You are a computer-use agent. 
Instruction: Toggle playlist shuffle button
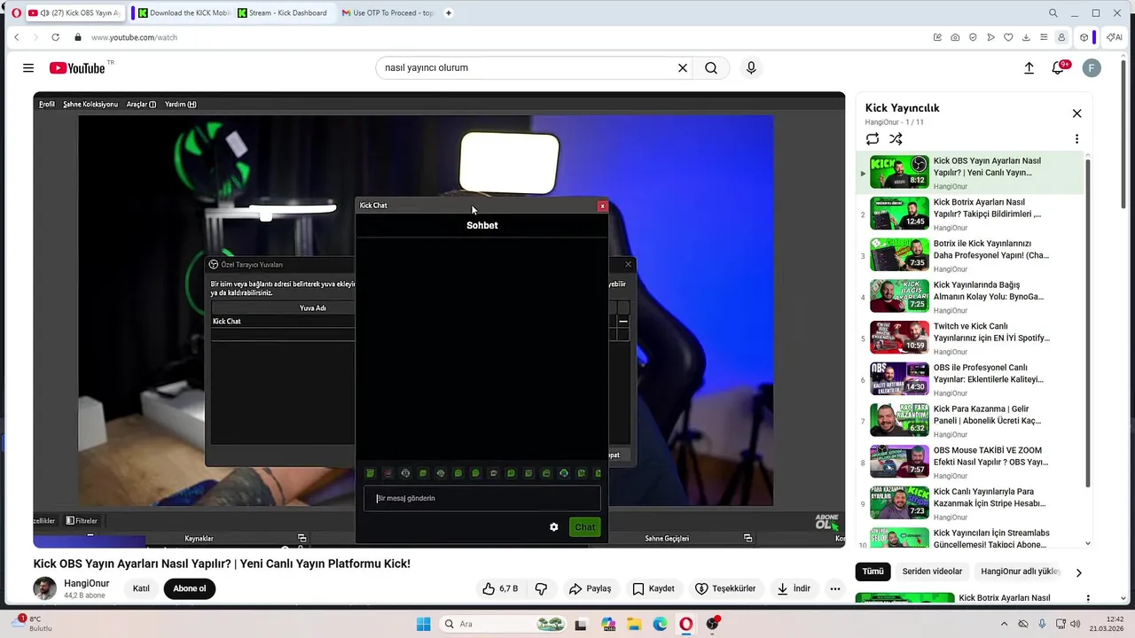[896, 139]
